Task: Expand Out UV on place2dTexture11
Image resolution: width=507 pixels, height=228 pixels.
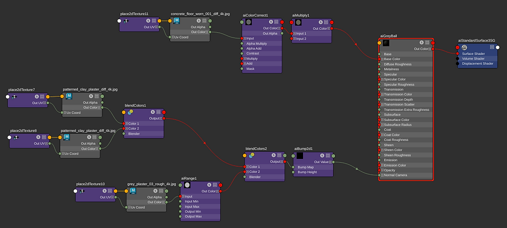Action: (x=157, y=27)
